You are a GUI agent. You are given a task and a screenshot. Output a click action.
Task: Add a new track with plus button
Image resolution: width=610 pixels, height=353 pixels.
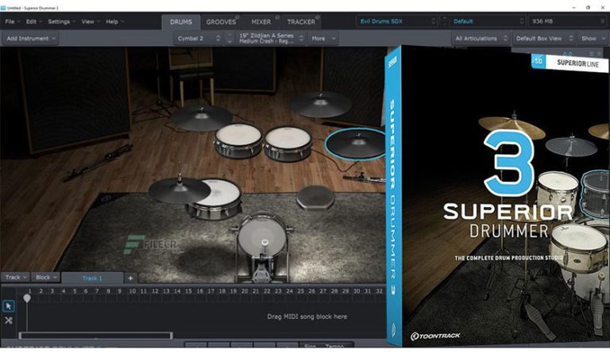pos(131,278)
